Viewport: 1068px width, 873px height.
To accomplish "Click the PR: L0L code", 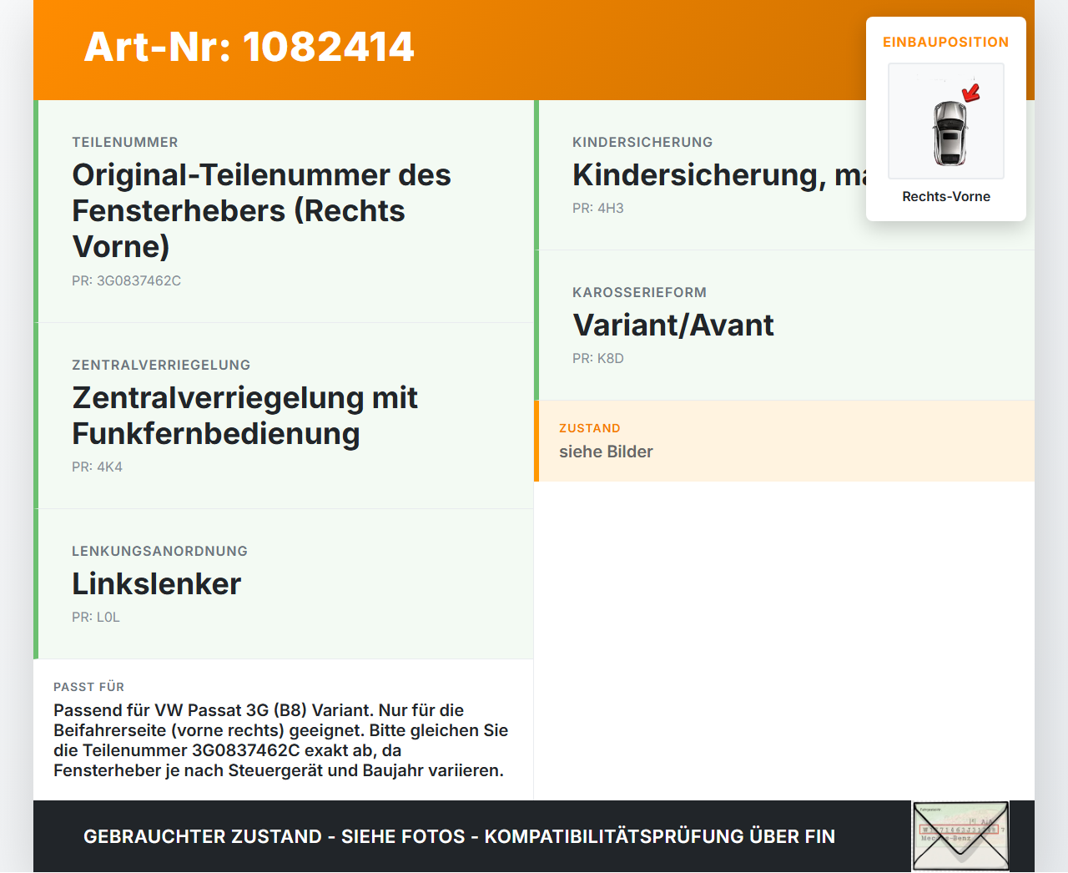I will (96, 617).
